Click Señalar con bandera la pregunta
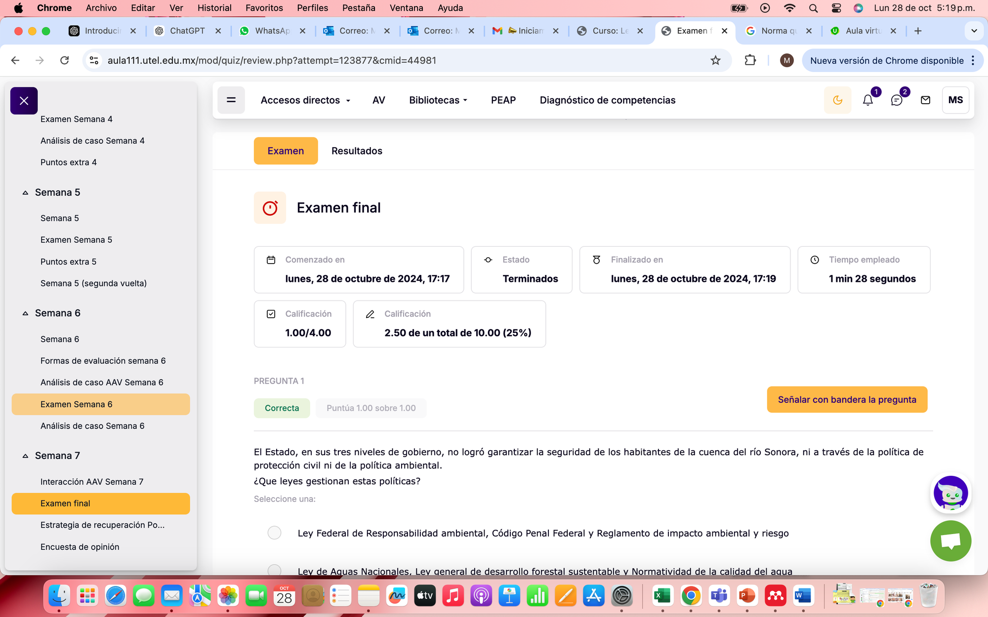The height and width of the screenshot is (617, 988). [847, 399]
